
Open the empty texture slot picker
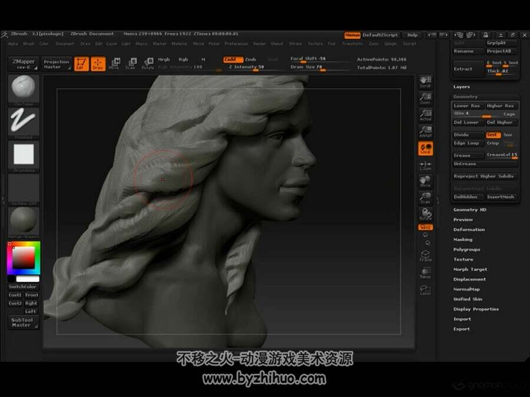click(24, 188)
